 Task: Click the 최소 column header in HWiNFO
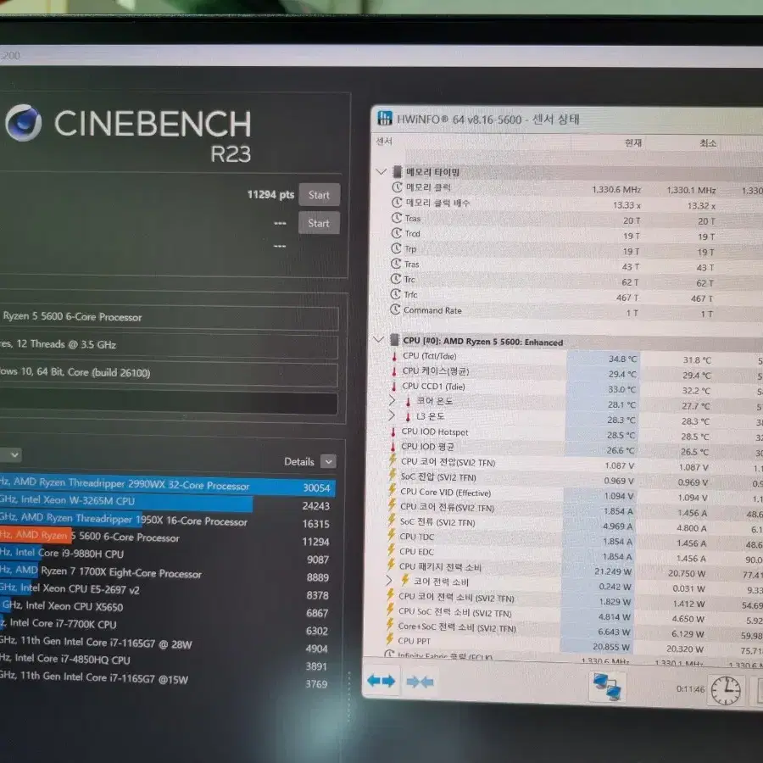click(708, 143)
